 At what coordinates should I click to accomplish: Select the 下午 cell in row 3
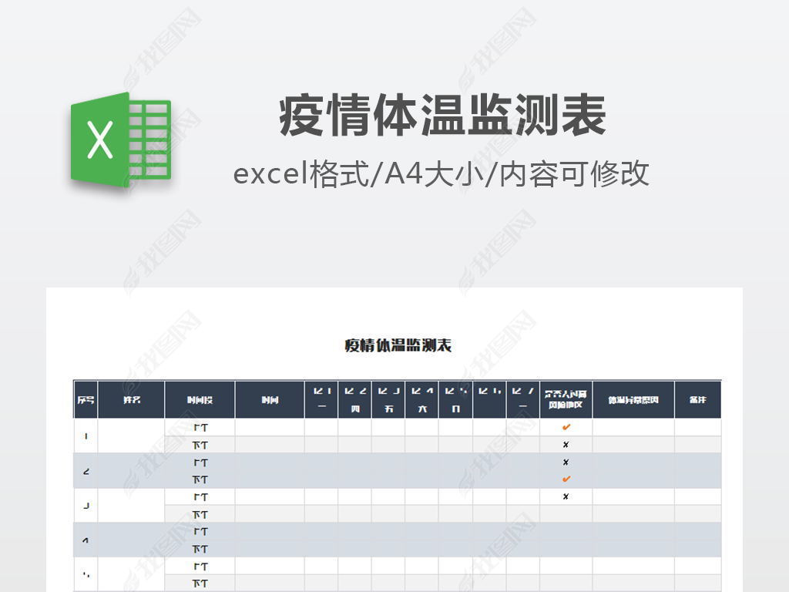point(200,514)
